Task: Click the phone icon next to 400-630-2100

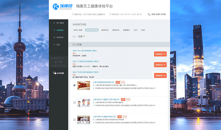Action: [149, 14]
